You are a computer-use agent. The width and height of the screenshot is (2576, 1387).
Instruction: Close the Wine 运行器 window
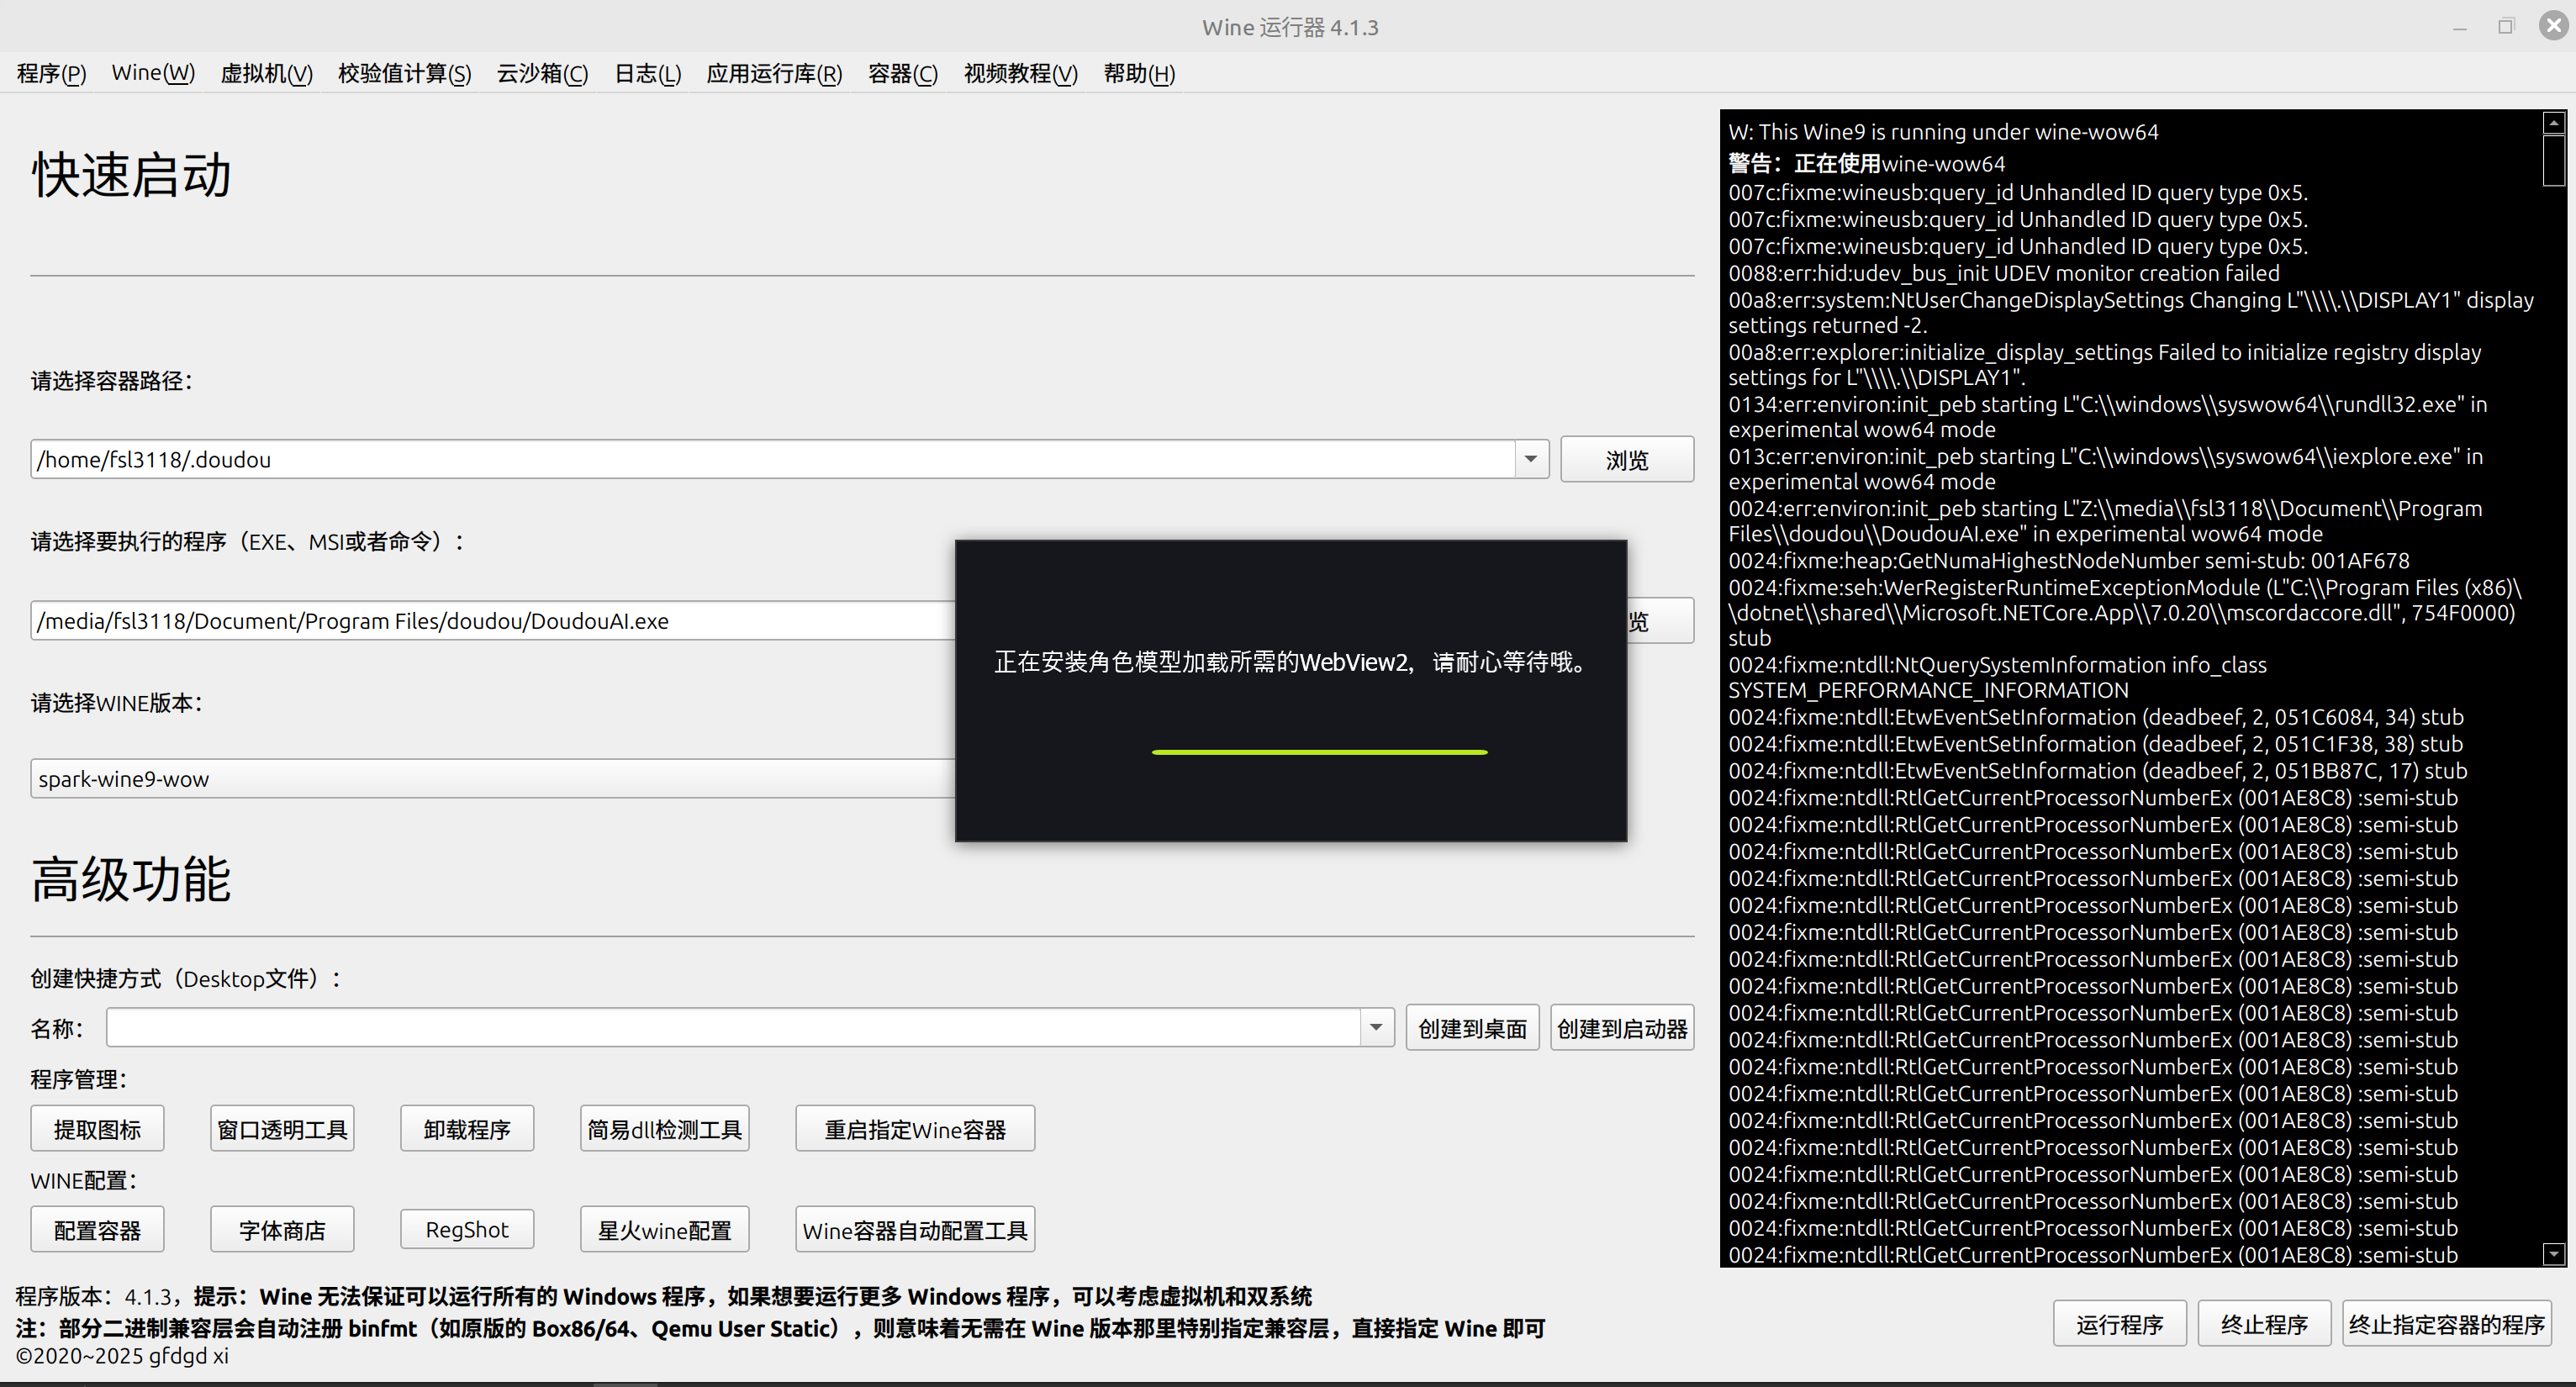2553,27
